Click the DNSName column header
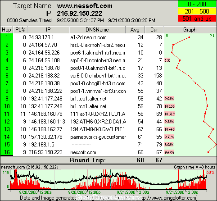This screenshot has height=201, width=217. click(97, 30)
